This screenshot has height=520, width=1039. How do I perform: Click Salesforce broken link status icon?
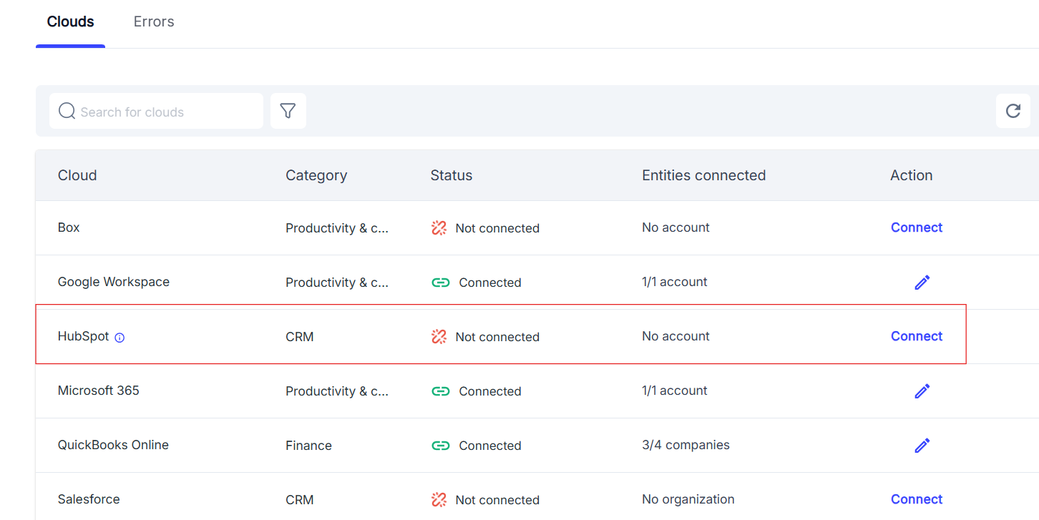439,500
